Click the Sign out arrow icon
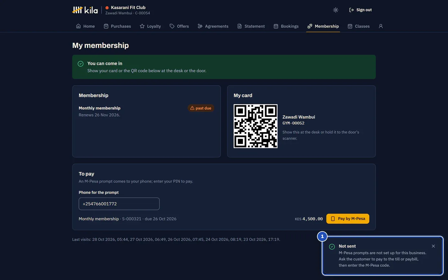 pyautogui.click(x=352, y=10)
